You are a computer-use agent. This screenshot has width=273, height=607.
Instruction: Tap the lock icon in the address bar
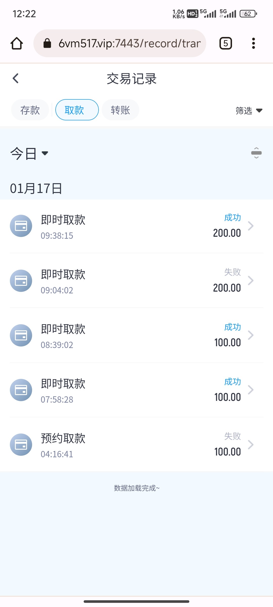(47, 43)
